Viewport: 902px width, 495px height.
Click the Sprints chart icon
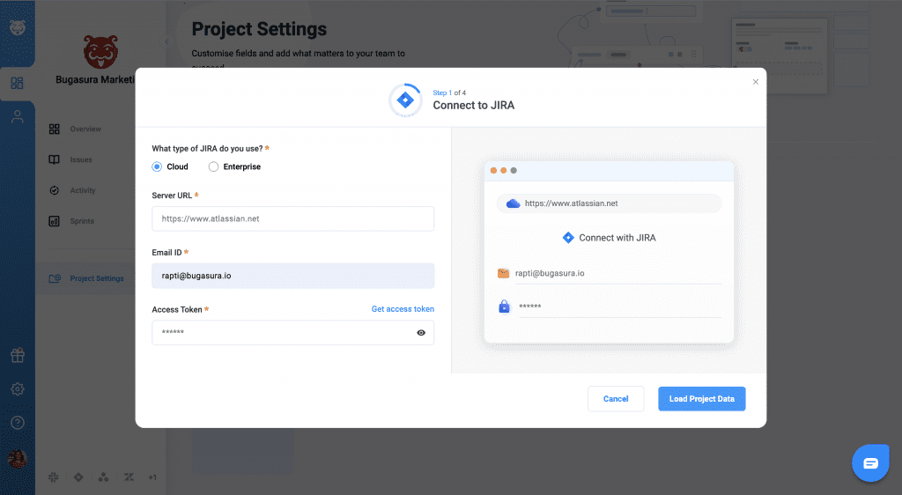(x=54, y=221)
